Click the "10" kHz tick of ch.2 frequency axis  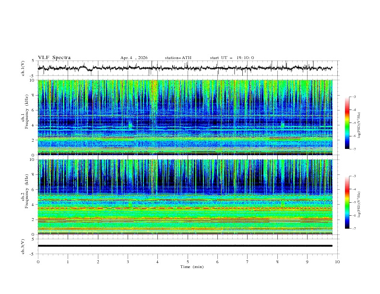[33, 159]
